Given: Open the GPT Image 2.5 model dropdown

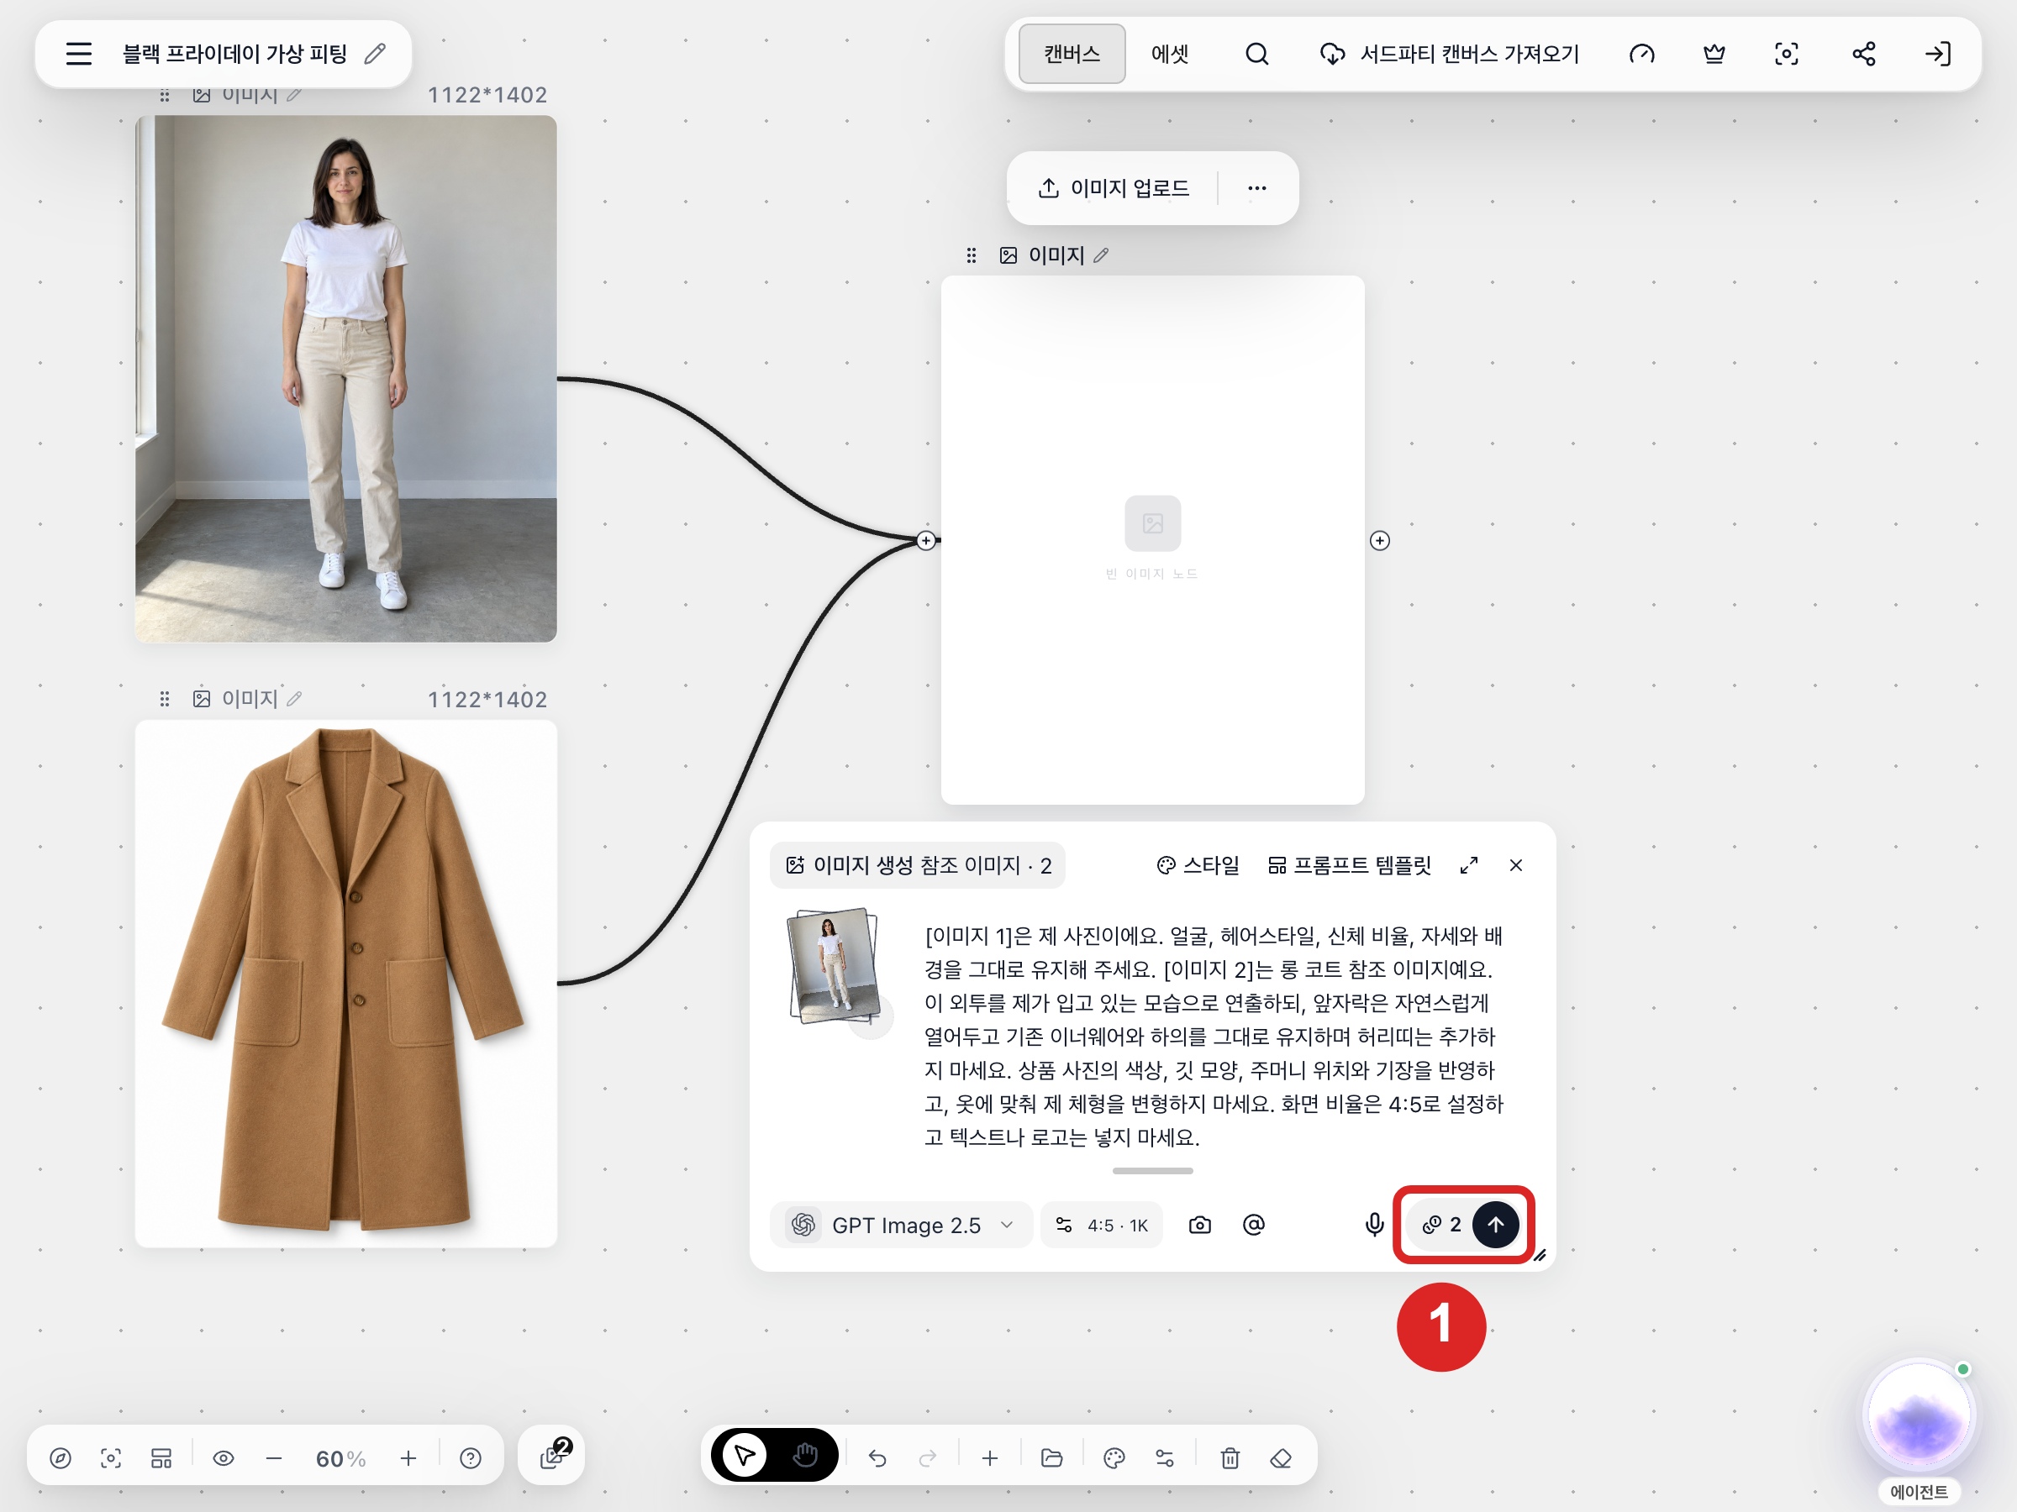Looking at the screenshot, I should [903, 1225].
